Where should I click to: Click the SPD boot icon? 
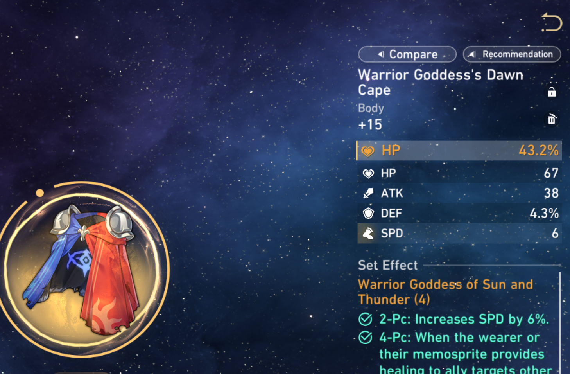[x=368, y=234]
